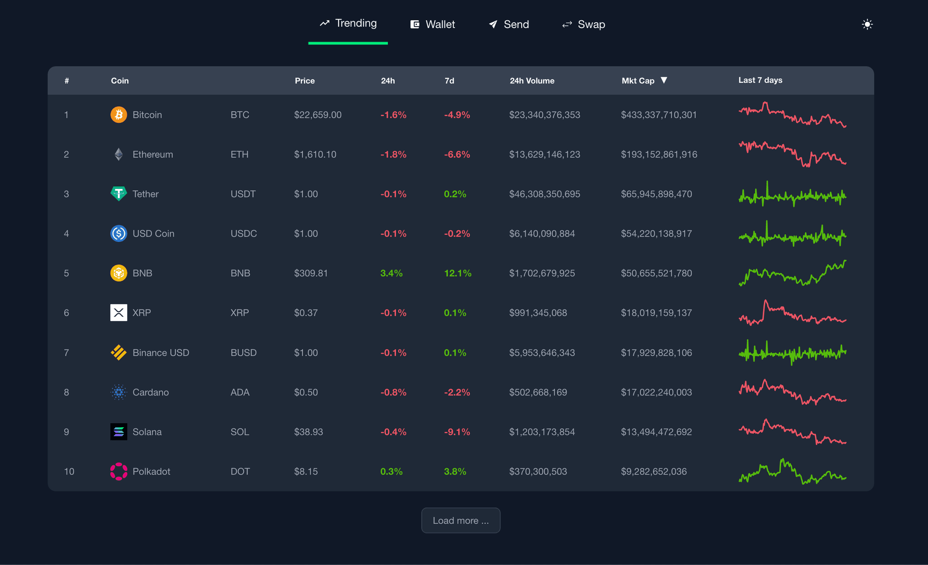Select the Ethereum coin name
This screenshot has height=565, width=928.
[x=153, y=155]
